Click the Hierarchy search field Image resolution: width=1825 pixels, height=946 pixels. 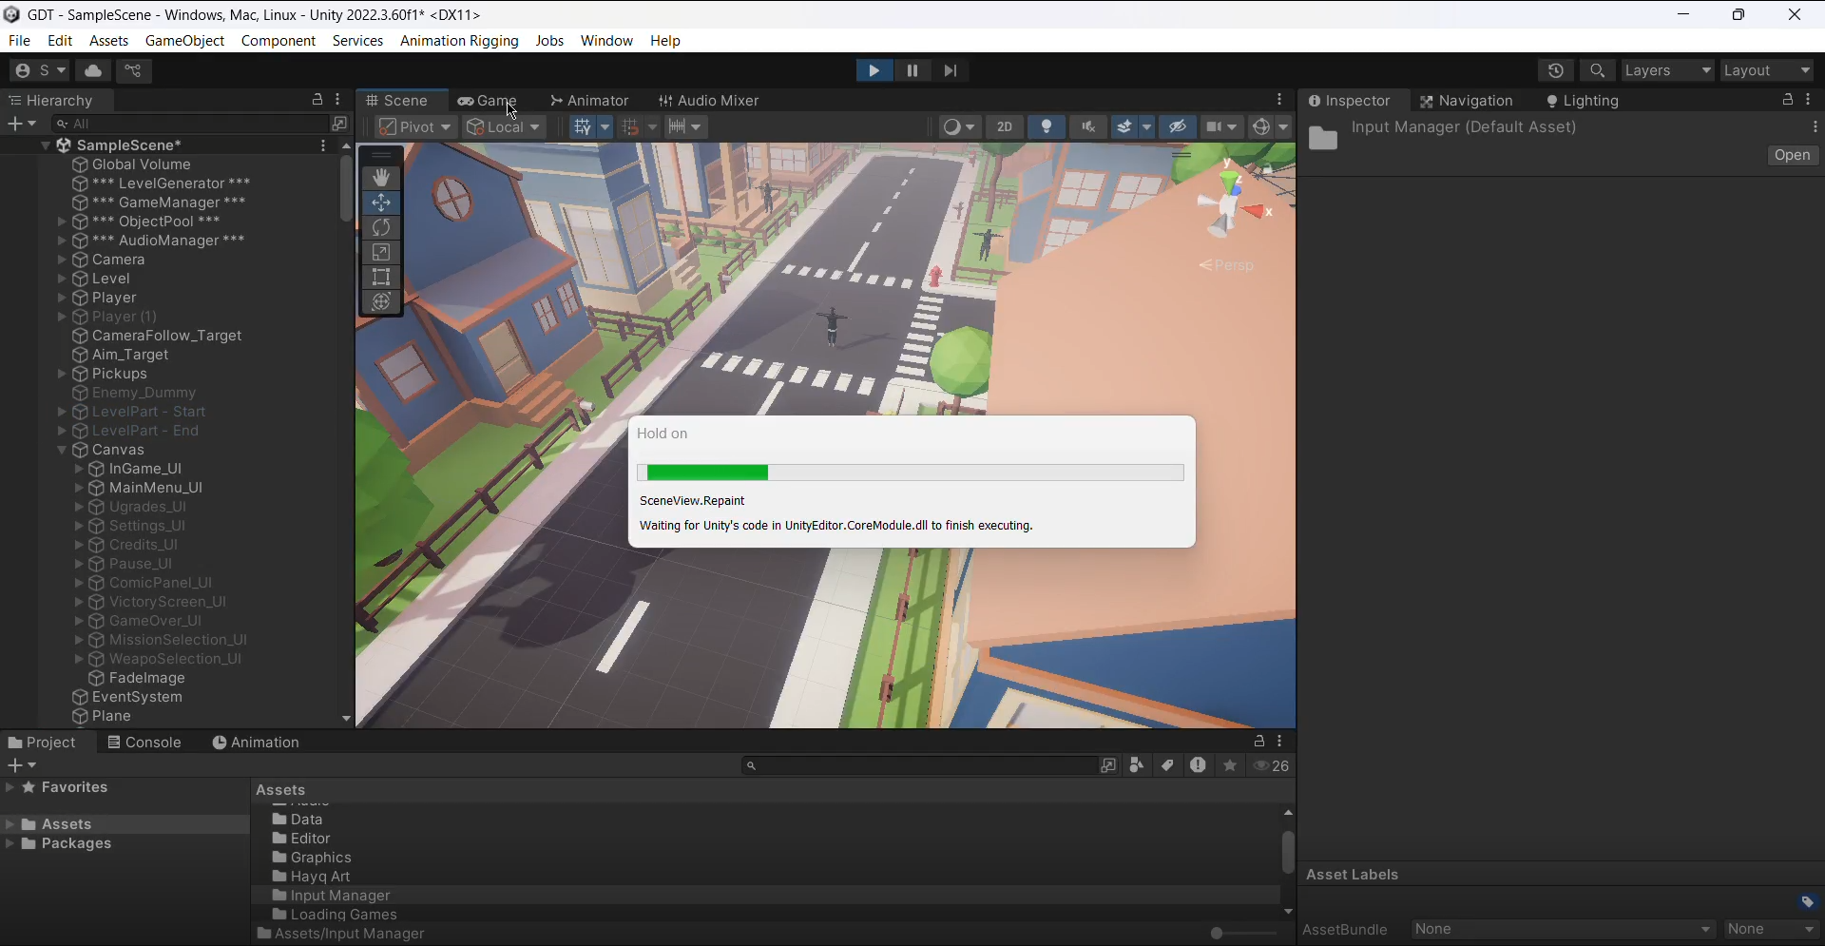tap(188, 124)
